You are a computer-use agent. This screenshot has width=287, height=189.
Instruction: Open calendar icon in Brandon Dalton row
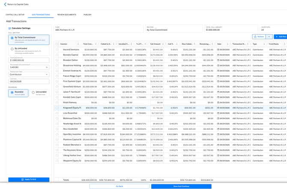(x=218, y=60)
